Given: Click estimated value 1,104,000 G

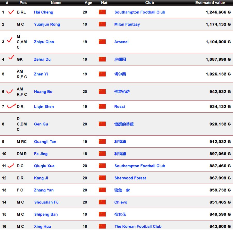Looking at the screenshot, I should coord(218,42).
